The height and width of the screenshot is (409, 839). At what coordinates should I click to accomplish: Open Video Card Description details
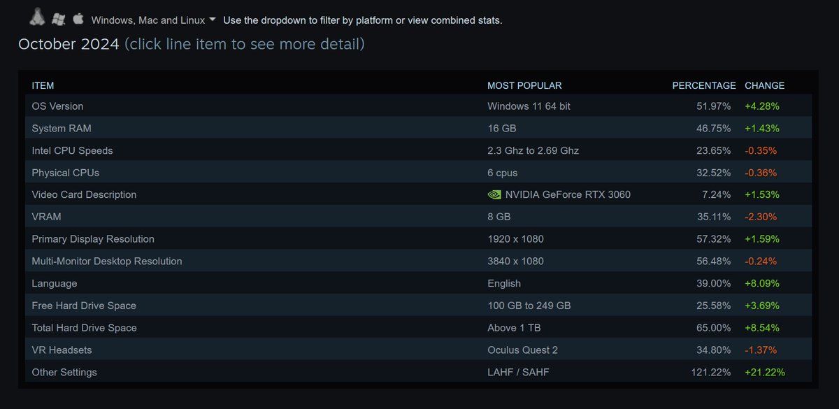pos(418,194)
